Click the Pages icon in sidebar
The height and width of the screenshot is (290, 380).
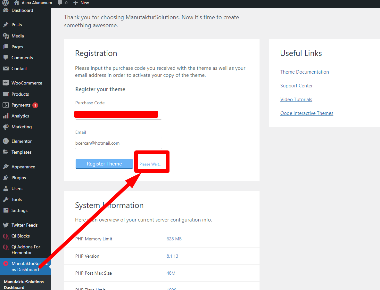pos(6,47)
